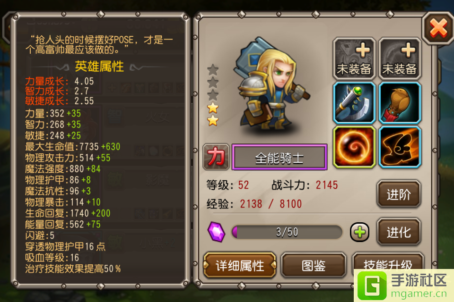This screenshot has height=302, width=454.
Task: Tap the first empty 未装备 equipment slot
Action: [x=354, y=59]
